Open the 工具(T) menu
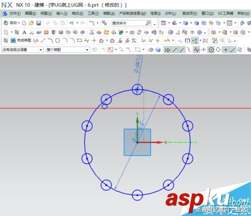251x216 pixels. pyautogui.click(x=93, y=14)
